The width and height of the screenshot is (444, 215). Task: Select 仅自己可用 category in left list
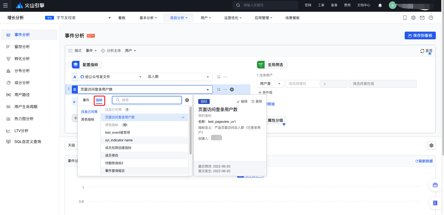click(89, 112)
